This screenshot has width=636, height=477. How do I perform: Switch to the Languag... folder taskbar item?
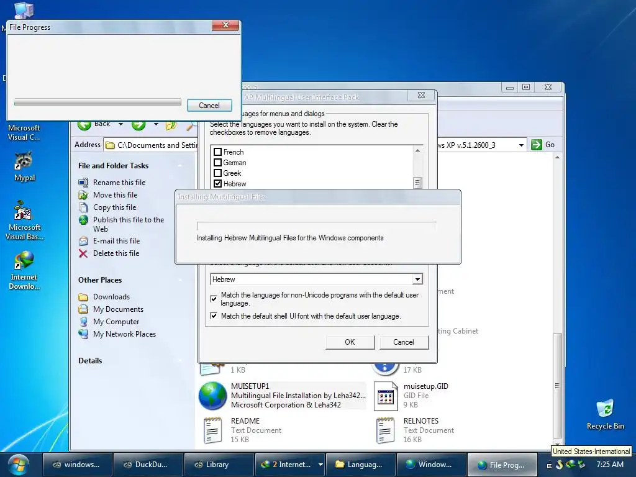(x=360, y=465)
